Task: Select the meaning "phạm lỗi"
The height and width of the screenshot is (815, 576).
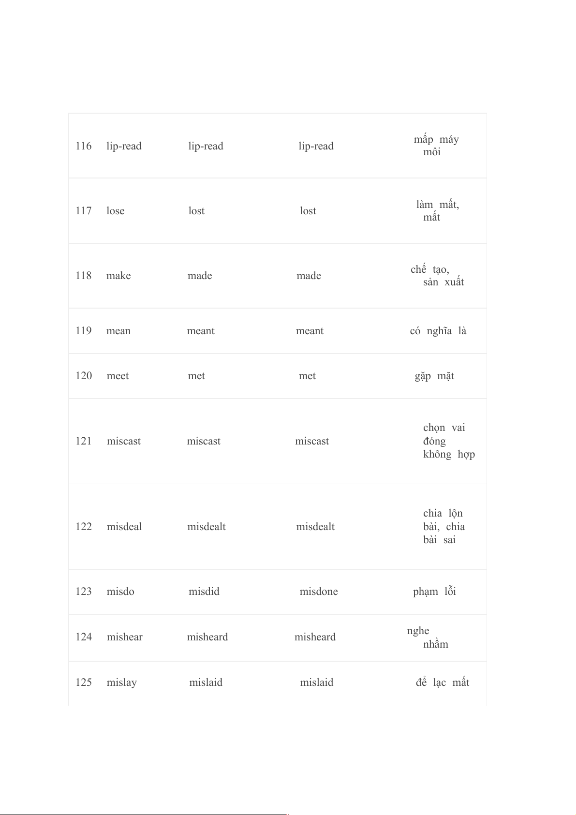Action: tap(434, 592)
